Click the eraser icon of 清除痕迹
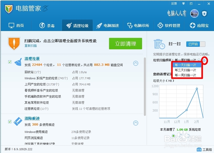Viewport: 214px width, 153px height. pyautogui.click(x=18, y=121)
